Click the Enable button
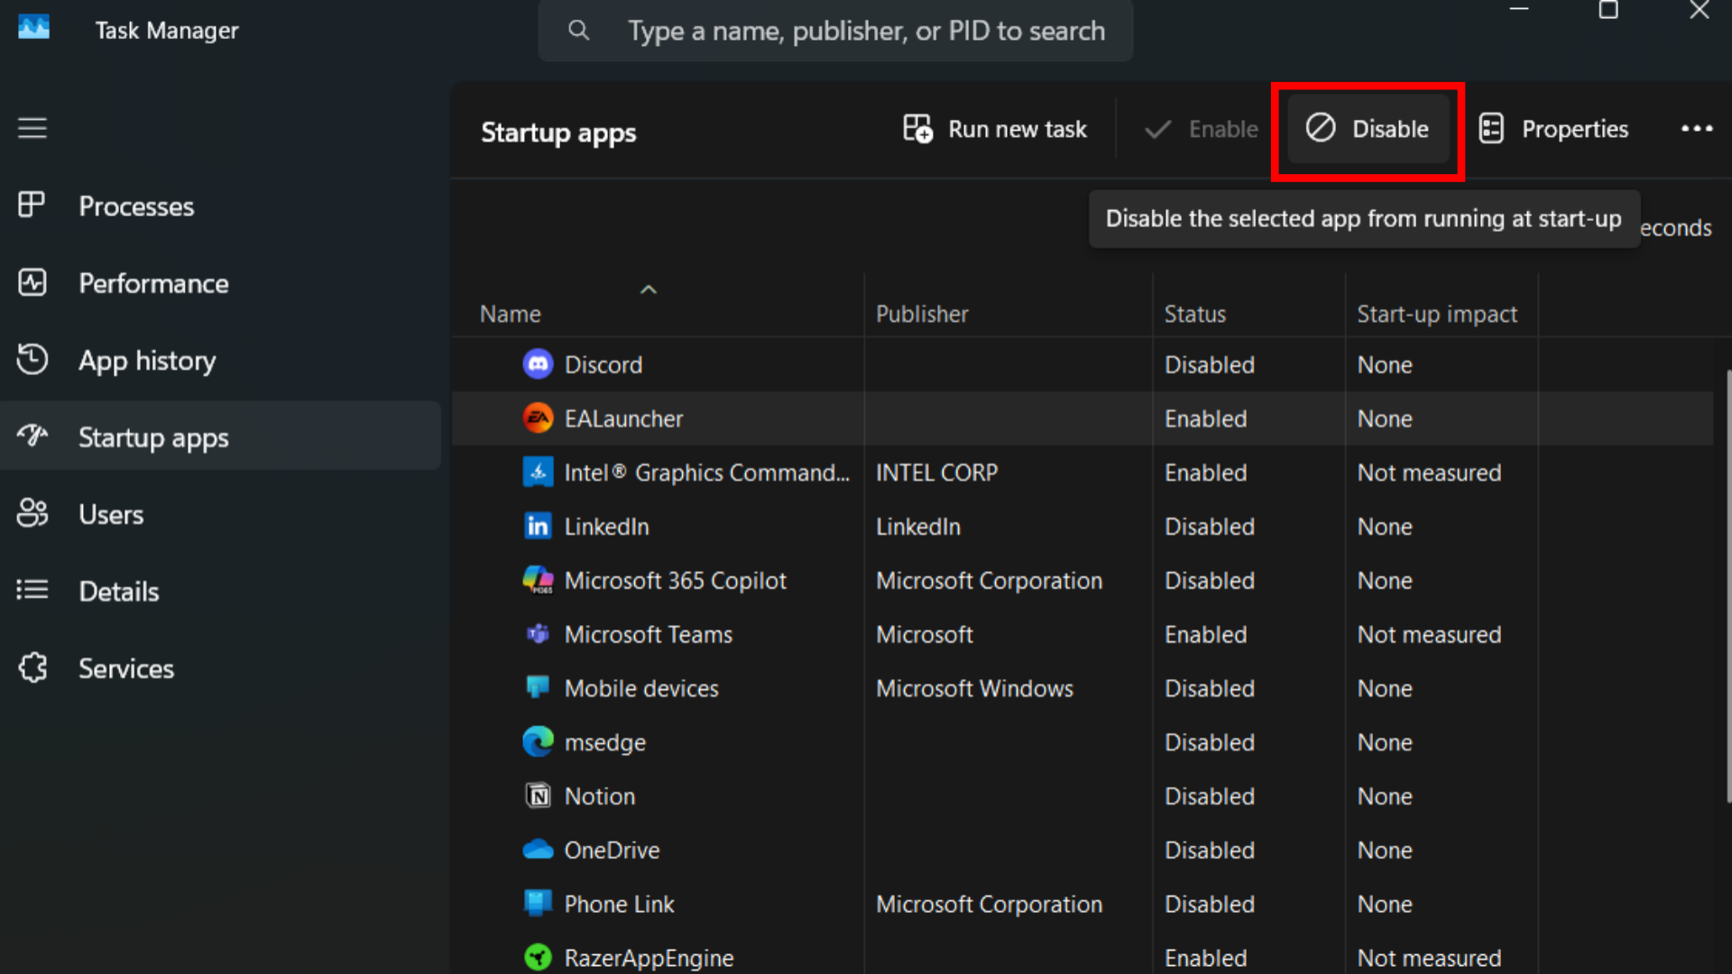Screen dimensions: 1732x974 tap(1201, 129)
